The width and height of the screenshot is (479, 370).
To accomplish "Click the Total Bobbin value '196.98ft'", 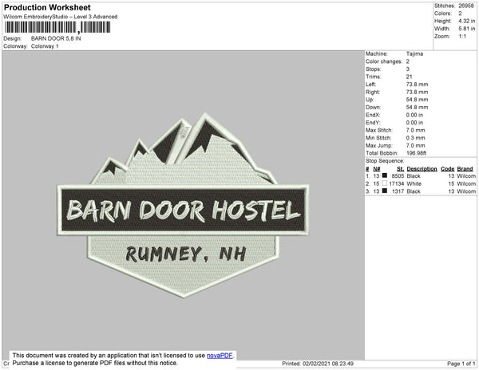I will coord(416,153).
